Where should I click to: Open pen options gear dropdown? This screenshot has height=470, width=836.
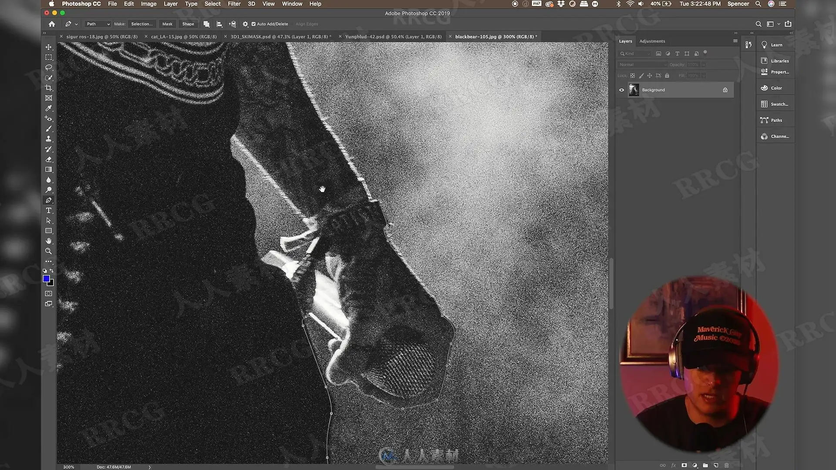[x=246, y=24]
